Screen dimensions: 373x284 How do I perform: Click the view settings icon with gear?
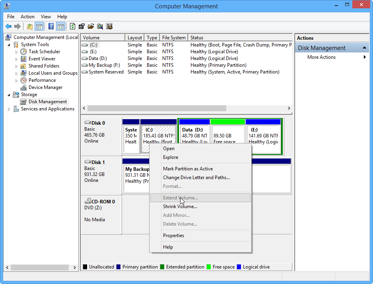pos(109,26)
